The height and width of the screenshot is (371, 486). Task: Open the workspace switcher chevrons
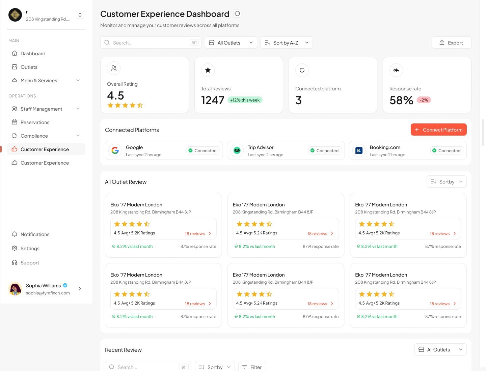pyautogui.click(x=80, y=15)
